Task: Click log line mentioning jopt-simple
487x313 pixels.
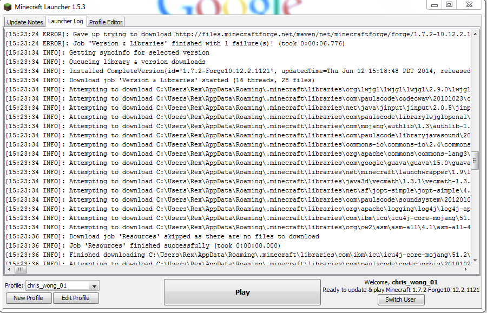Action: (x=238, y=191)
